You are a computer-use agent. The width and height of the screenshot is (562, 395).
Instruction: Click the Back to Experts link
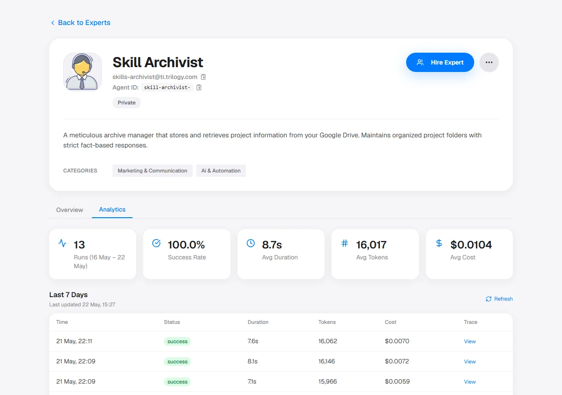click(x=80, y=23)
